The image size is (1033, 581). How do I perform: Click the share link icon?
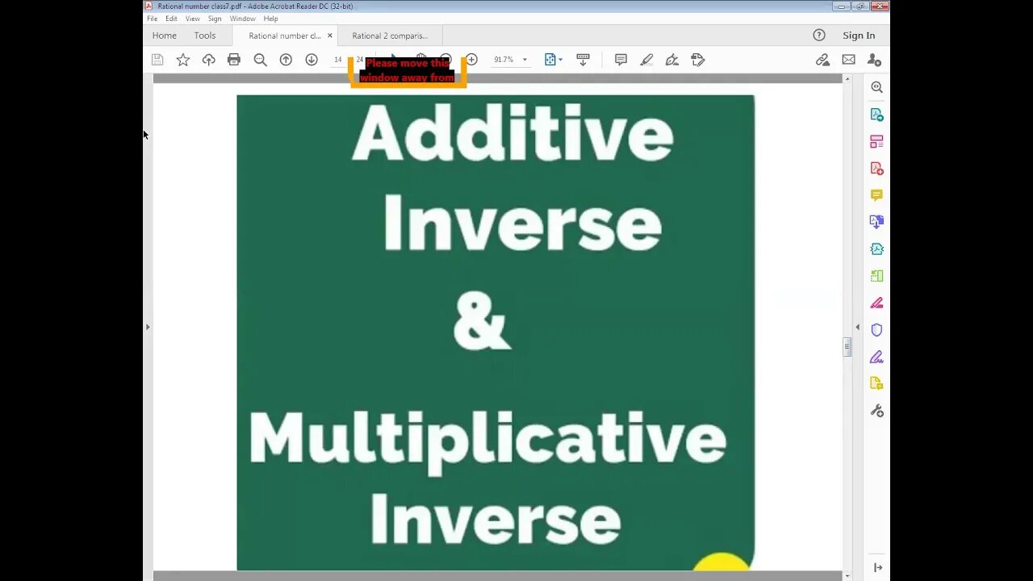822,60
